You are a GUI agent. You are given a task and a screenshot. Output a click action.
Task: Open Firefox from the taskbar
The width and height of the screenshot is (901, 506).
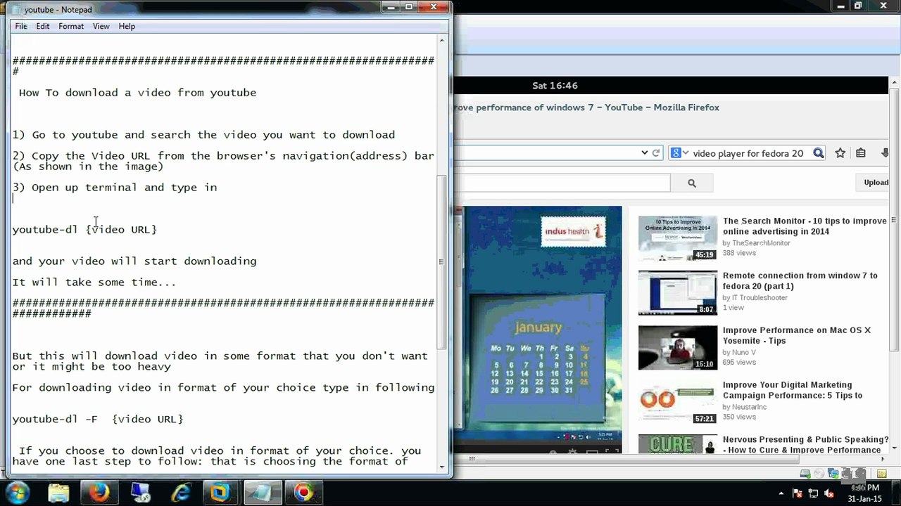[x=99, y=492]
